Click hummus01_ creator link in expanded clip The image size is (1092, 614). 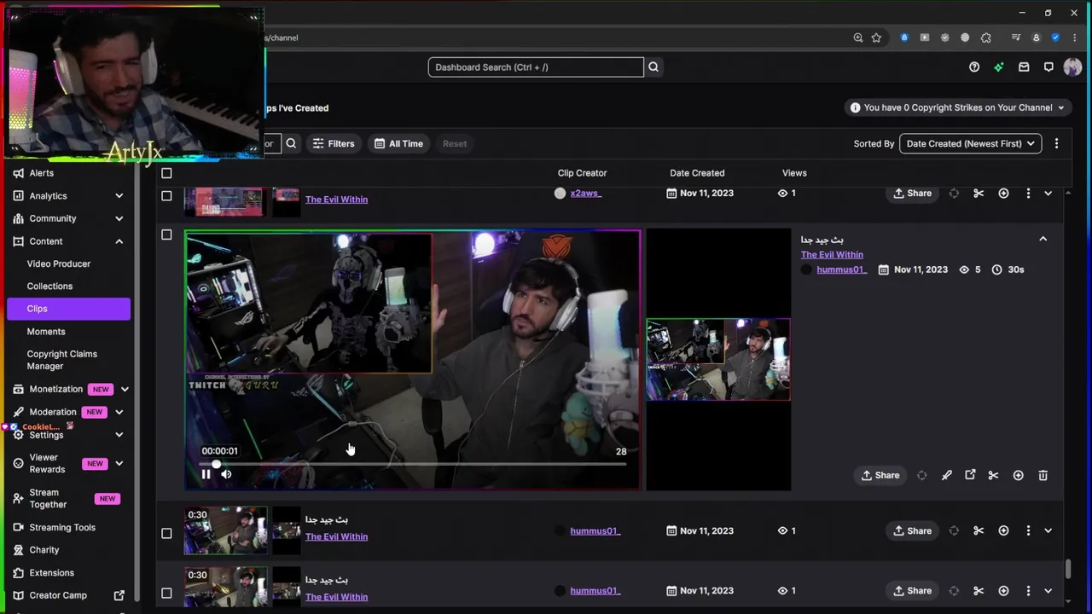[841, 269]
